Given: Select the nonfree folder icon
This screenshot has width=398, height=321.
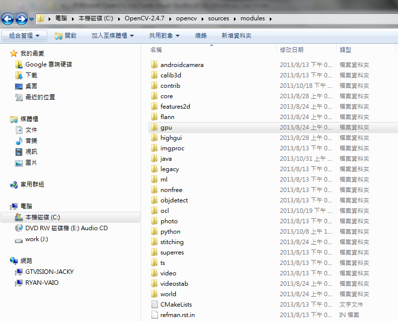Looking at the screenshot, I should pos(154,190).
